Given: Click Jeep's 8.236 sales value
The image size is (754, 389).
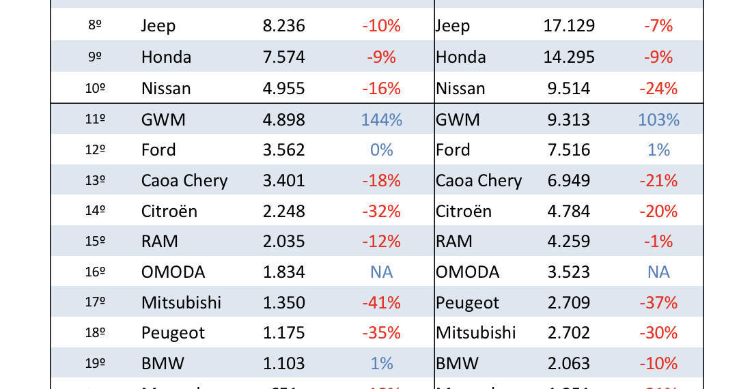Looking at the screenshot, I should [x=283, y=26].
